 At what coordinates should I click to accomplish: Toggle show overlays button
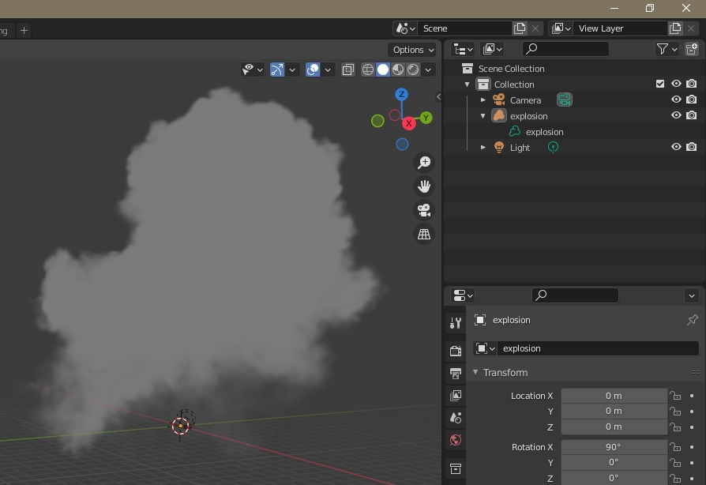(x=313, y=70)
